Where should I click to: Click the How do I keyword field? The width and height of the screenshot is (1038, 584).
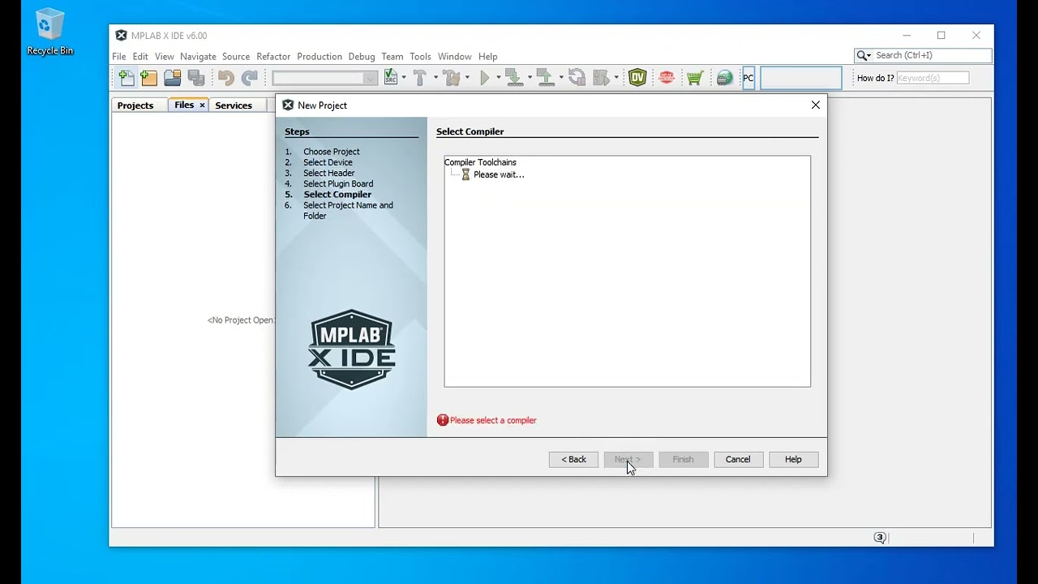933,78
